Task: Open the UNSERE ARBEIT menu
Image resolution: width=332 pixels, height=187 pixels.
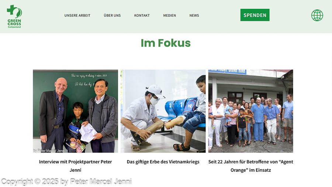Action: [77, 16]
